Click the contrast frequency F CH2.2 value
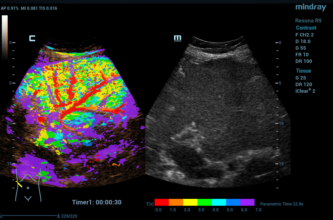 tap(304, 35)
